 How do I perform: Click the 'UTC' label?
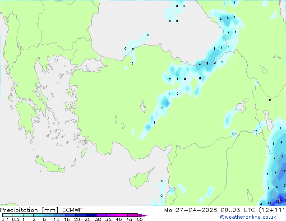(x=249, y=210)
